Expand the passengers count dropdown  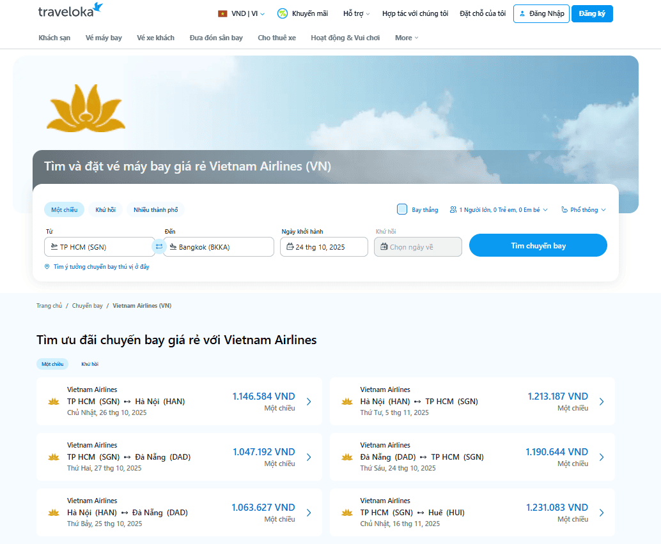pos(499,209)
